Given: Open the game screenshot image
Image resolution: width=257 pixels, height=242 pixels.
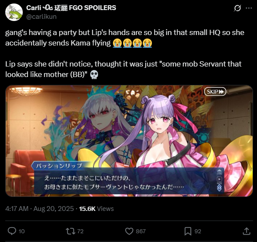Looking at the screenshot, I should (129, 141).
